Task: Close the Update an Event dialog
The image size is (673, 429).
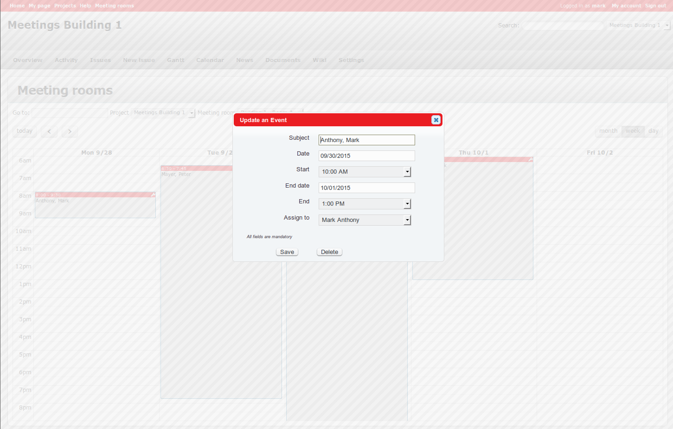Action: point(436,120)
